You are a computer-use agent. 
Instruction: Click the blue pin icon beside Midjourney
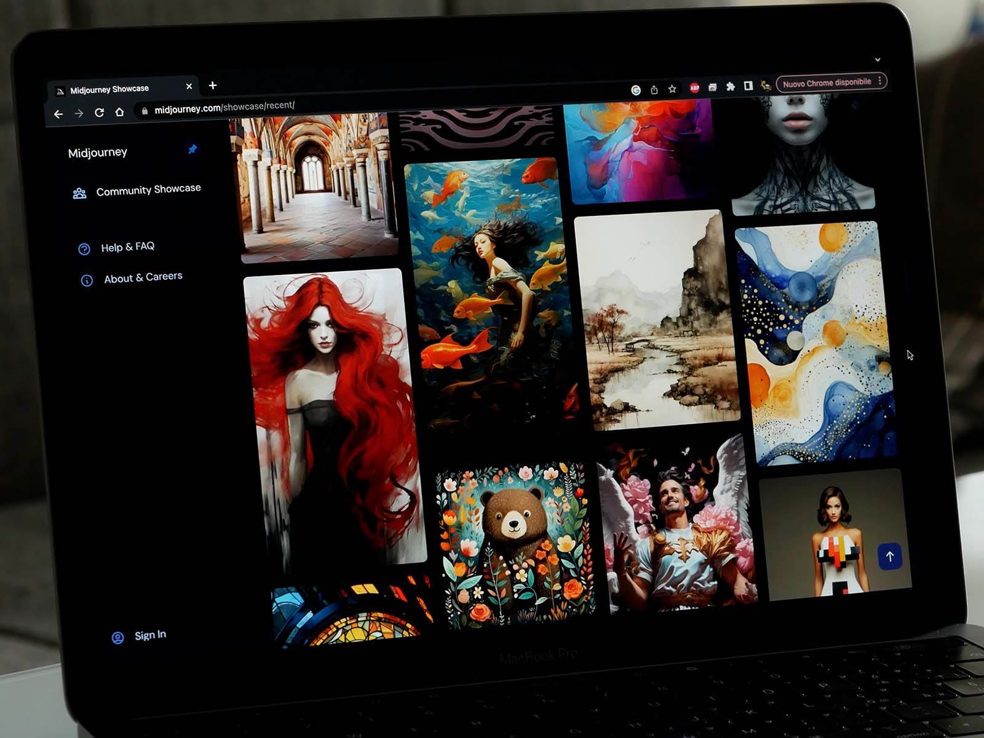tap(192, 149)
